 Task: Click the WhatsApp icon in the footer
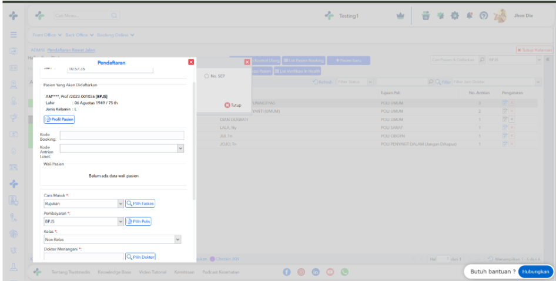pyautogui.click(x=344, y=272)
